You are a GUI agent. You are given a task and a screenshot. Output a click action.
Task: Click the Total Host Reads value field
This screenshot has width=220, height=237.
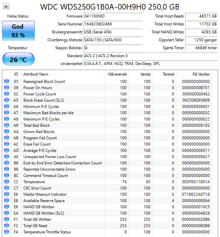[x=201, y=16]
